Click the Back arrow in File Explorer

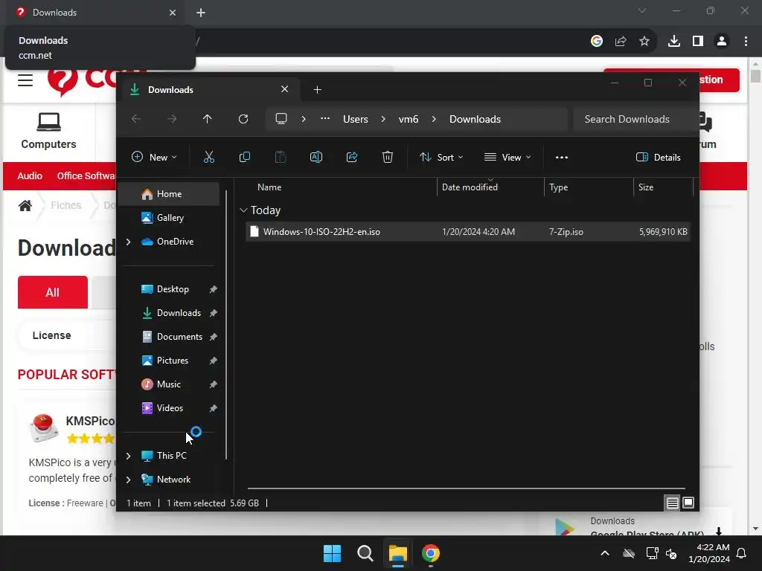(x=136, y=119)
